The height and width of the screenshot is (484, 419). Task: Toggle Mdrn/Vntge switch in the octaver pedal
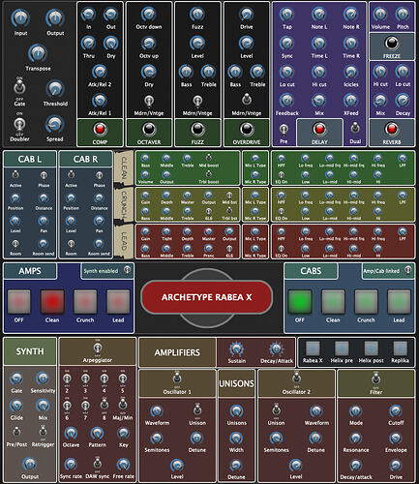click(x=149, y=101)
